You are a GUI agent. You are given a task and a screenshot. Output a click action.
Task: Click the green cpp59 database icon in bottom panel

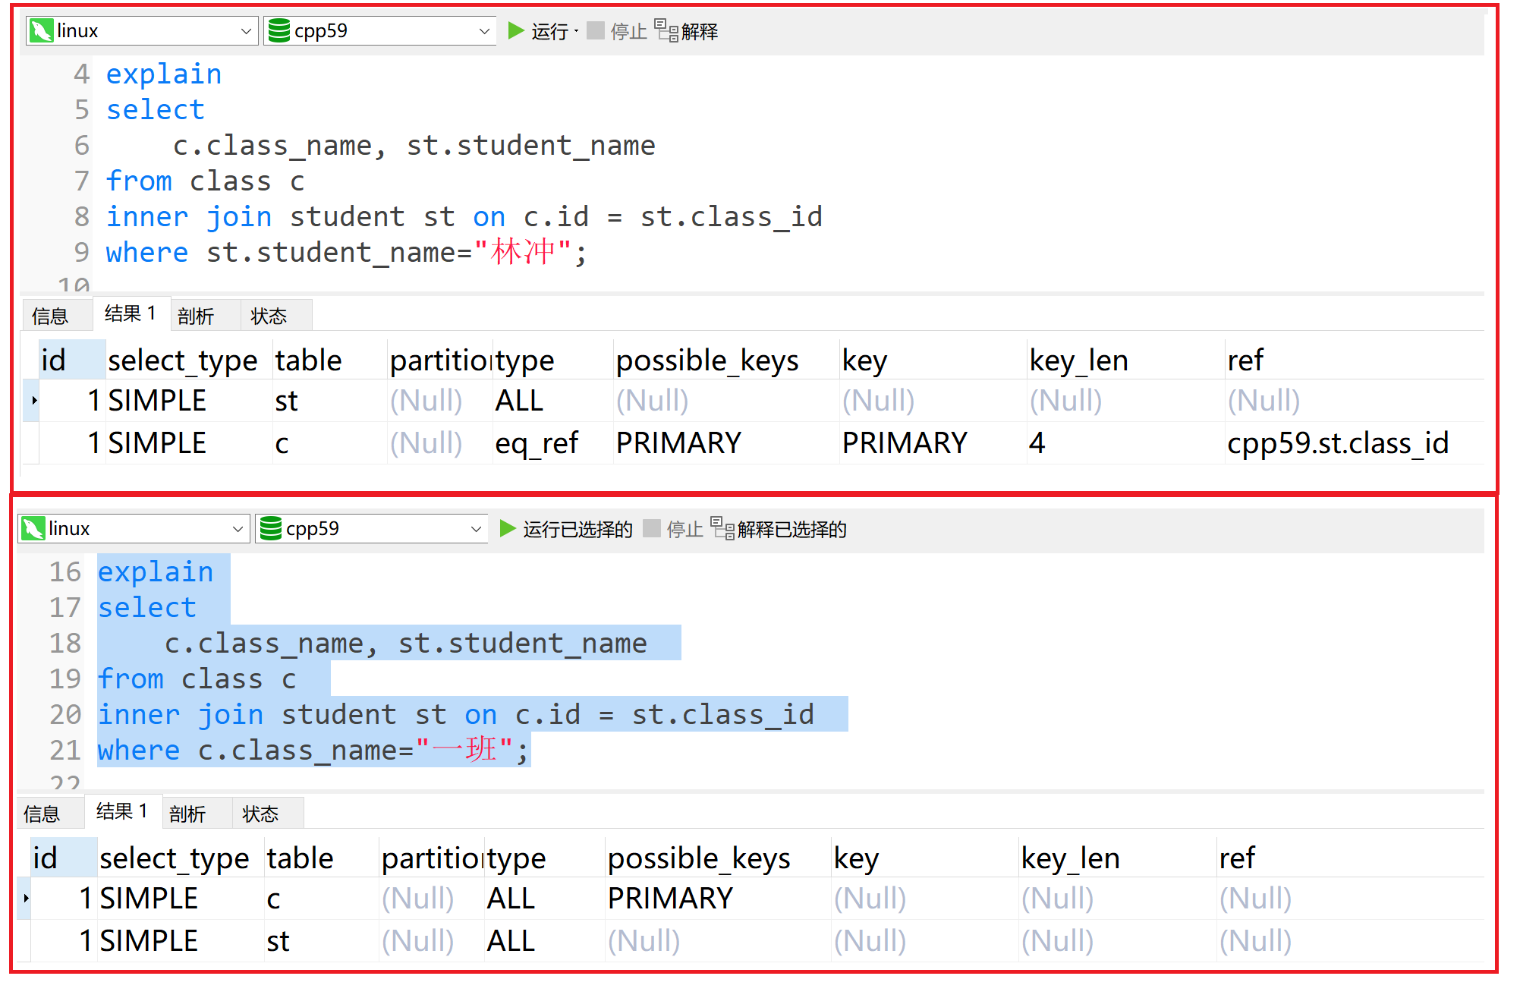click(x=271, y=529)
